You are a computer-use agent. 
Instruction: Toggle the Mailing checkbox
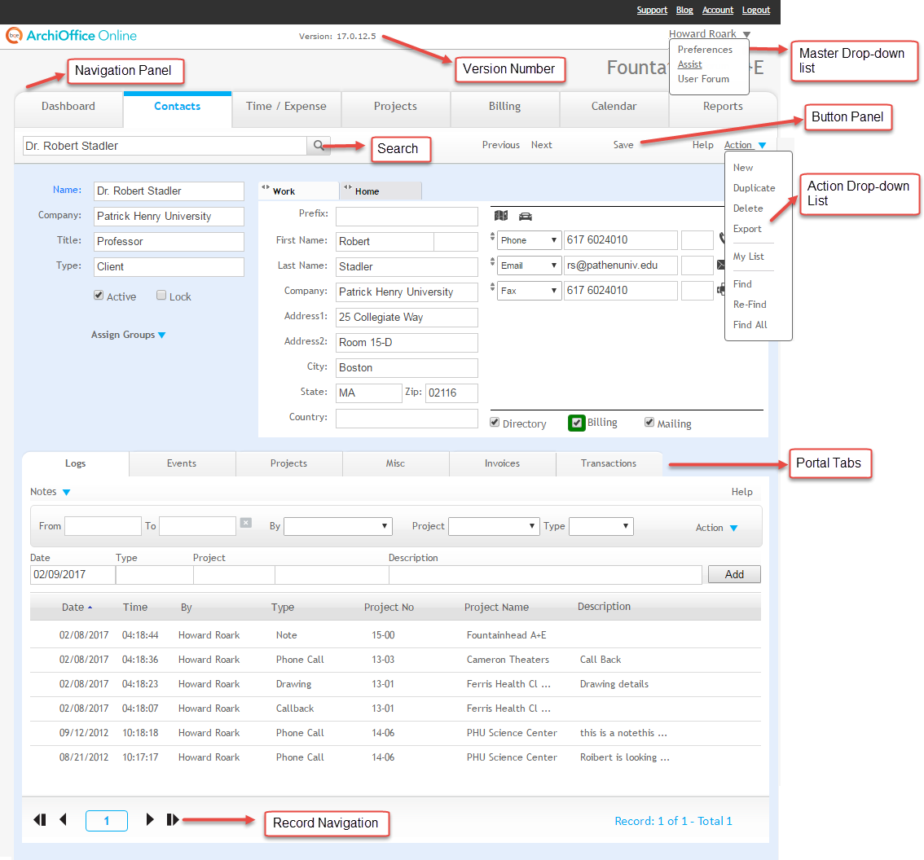649,423
